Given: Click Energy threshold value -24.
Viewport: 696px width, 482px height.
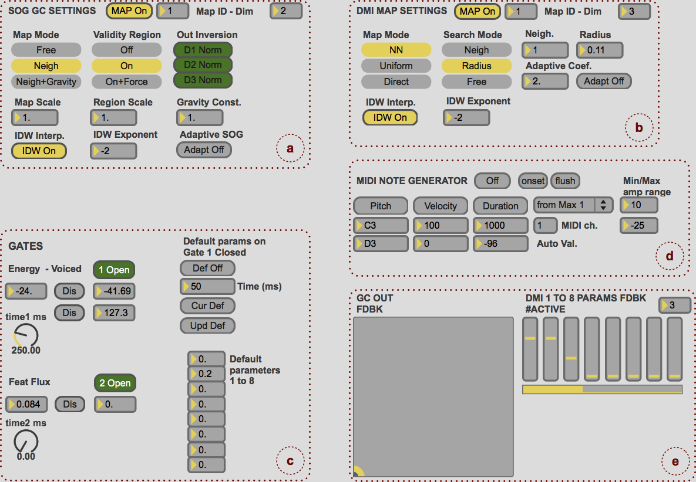Looking at the screenshot, I should [x=26, y=291].
